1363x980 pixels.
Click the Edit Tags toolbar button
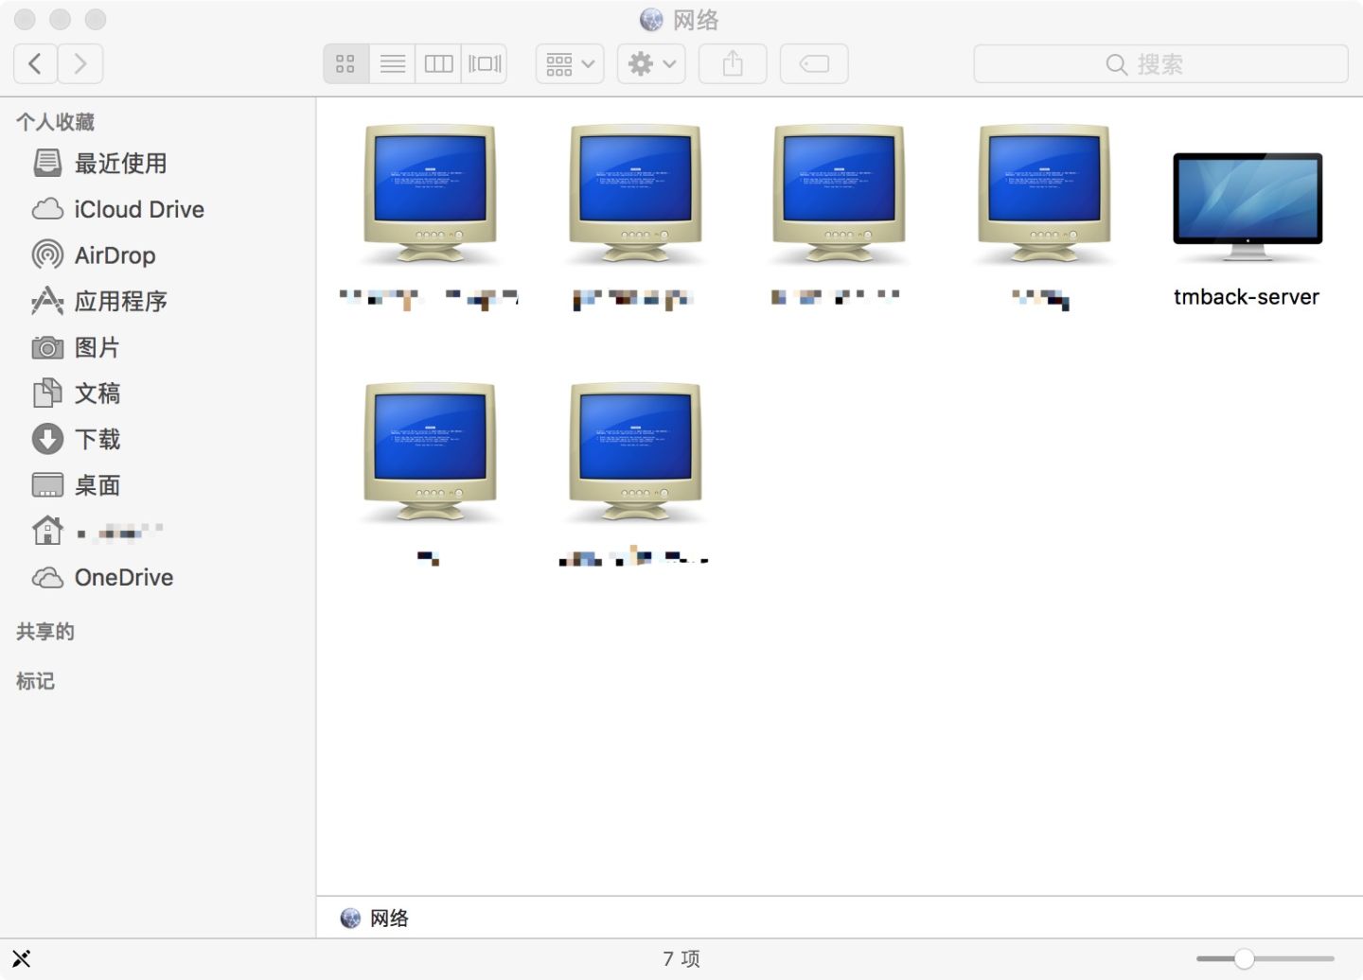[x=814, y=63]
